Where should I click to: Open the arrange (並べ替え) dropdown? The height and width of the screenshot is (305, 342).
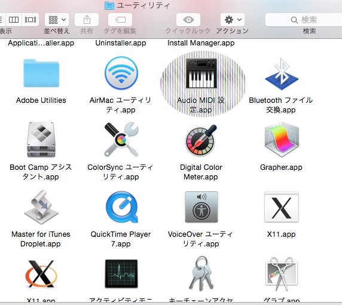57,20
